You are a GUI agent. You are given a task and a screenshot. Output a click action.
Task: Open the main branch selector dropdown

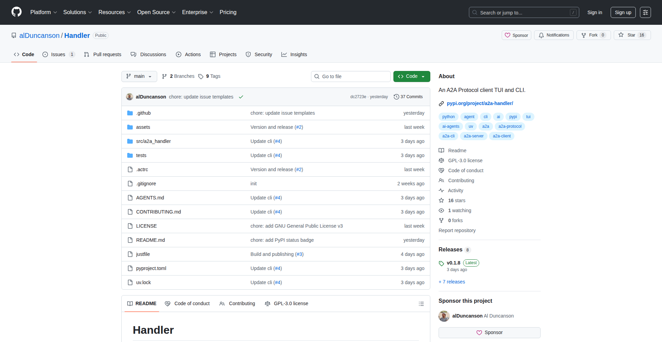[139, 76]
